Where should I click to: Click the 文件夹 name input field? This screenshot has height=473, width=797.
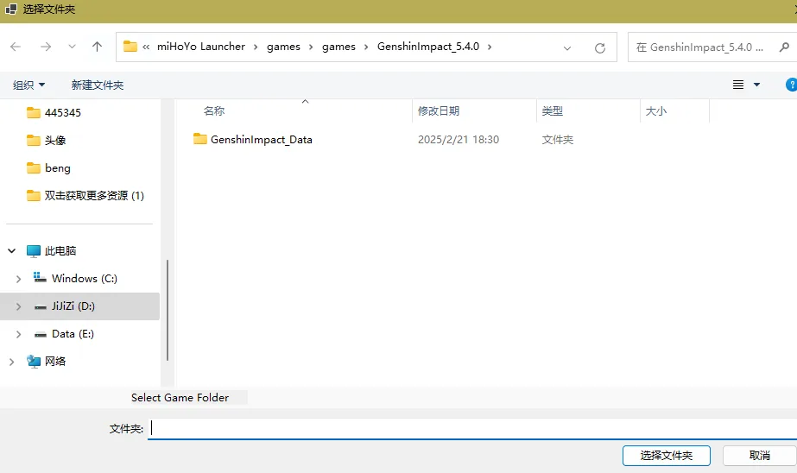472,429
